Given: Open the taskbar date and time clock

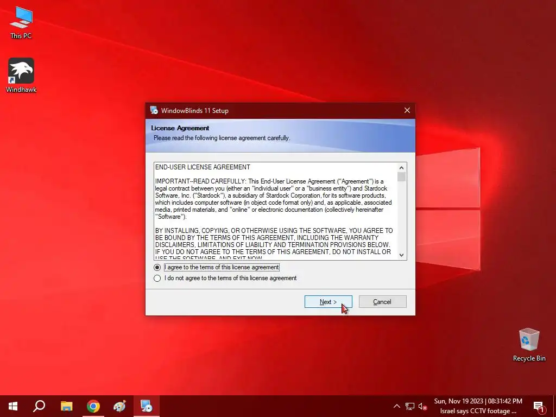Looking at the screenshot, I should pyautogui.click(x=478, y=401).
